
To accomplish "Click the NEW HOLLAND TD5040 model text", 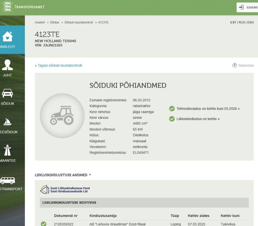I will click(55, 41).
